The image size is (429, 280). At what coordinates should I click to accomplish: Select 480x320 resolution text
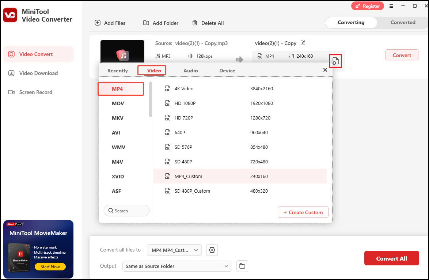259,191
